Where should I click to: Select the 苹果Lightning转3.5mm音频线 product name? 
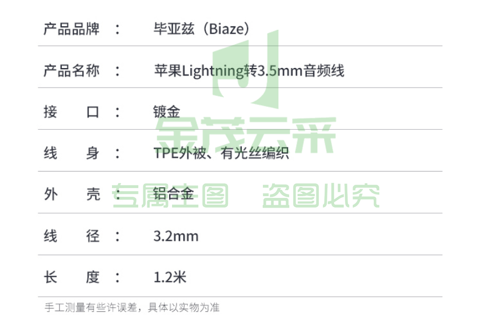[249, 71]
